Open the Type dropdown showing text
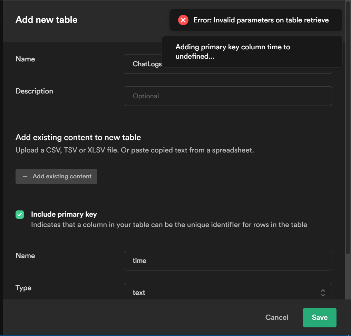Viewport: 351px width, 336px height. click(x=228, y=292)
